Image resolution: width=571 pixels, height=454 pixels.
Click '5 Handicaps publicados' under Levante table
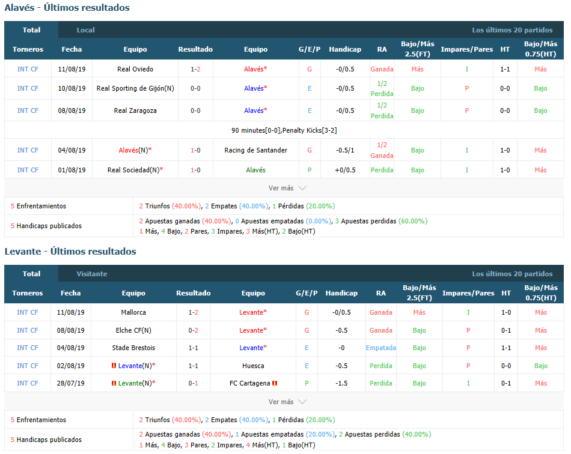click(x=46, y=440)
